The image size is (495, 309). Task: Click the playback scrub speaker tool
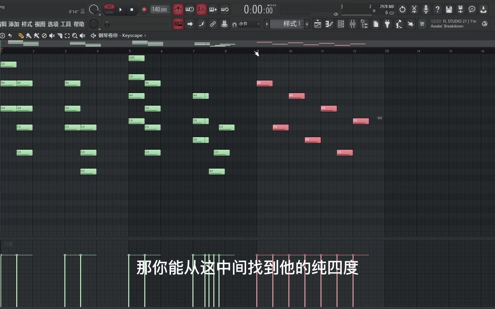82,35
